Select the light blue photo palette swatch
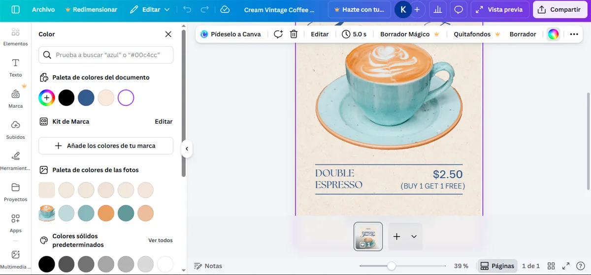The image size is (591, 275). click(x=66, y=214)
